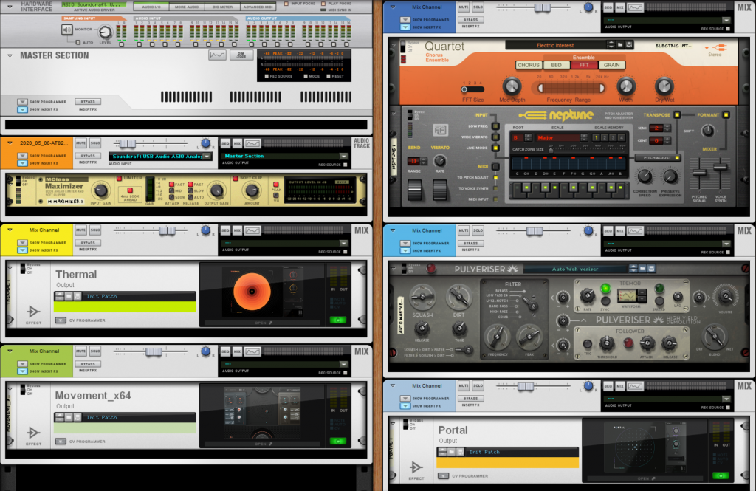Click the Sampling Input monitor speaker icon
This screenshot has width=756, height=491.
pyautogui.click(x=68, y=30)
